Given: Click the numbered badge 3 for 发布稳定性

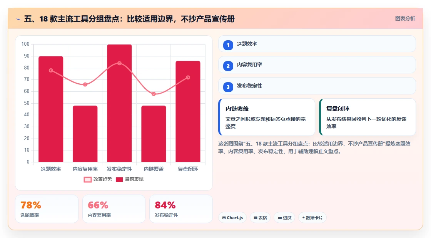Looking at the screenshot, I should pyautogui.click(x=228, y=87).
